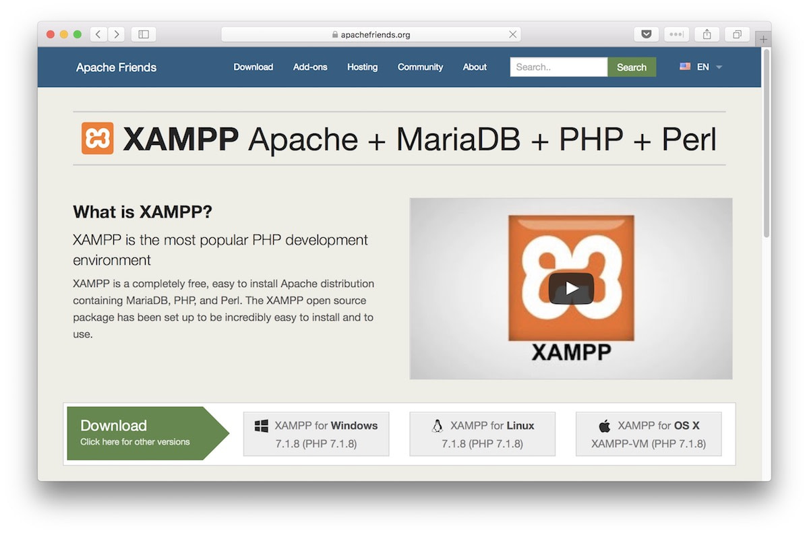Stop loading with the X in address bar

click(513, 34)
